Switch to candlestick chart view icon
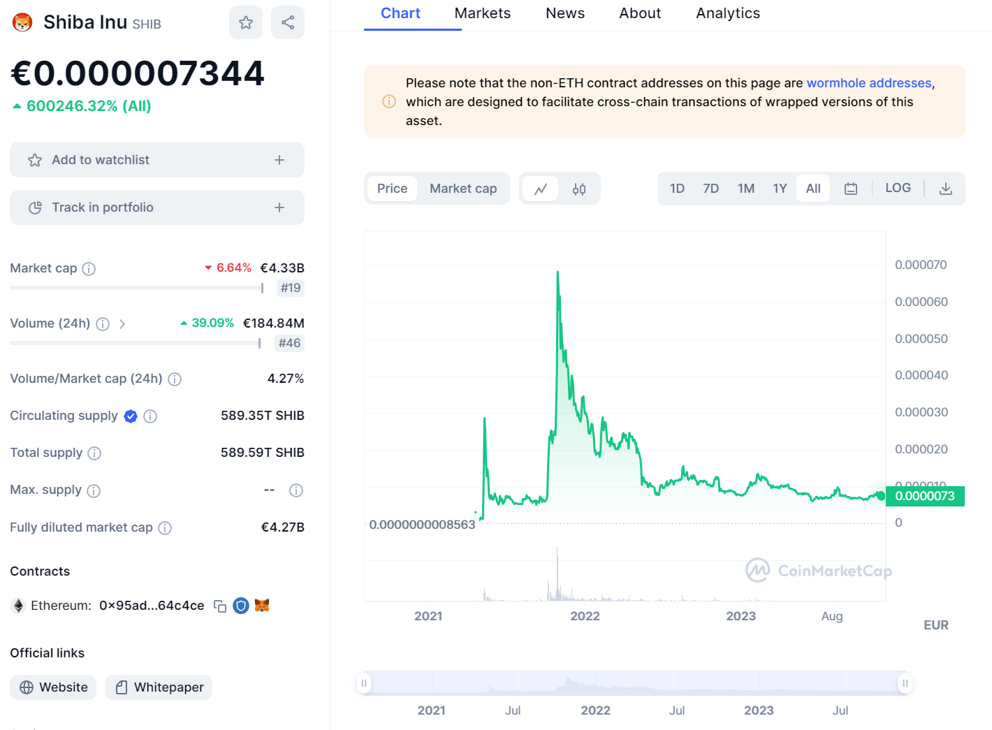The image size is (992, 730). point(579,189)
